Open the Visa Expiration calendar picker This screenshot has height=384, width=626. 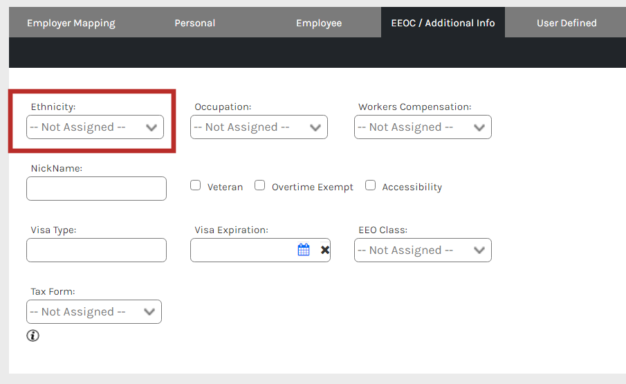tap(304, 250)
